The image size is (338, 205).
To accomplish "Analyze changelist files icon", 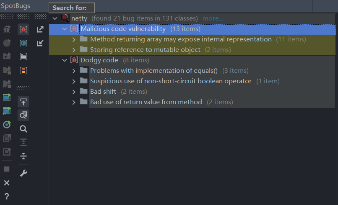I will [x=7, y=152].
